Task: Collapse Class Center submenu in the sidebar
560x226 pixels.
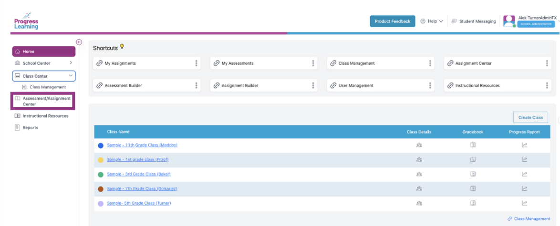Action: point(71,76)
